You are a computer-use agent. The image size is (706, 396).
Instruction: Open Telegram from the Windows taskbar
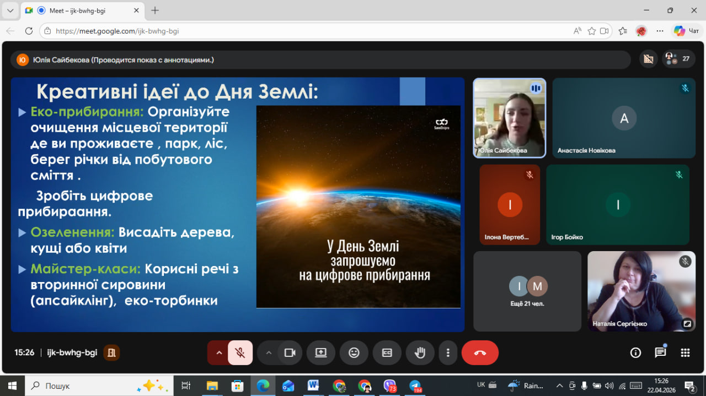coord(415,386)
